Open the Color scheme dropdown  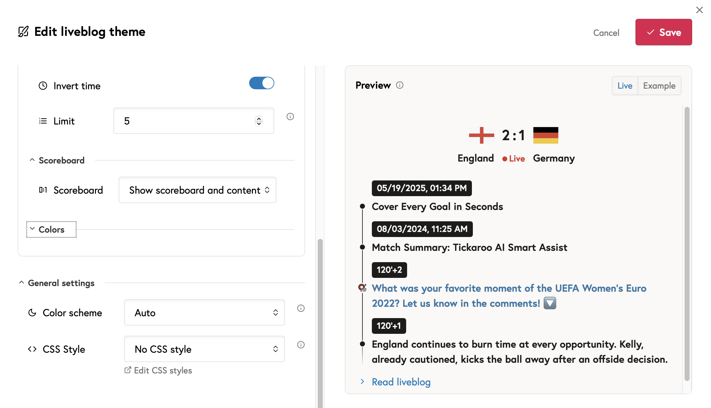pyautogui.click(x=204, y=312)
